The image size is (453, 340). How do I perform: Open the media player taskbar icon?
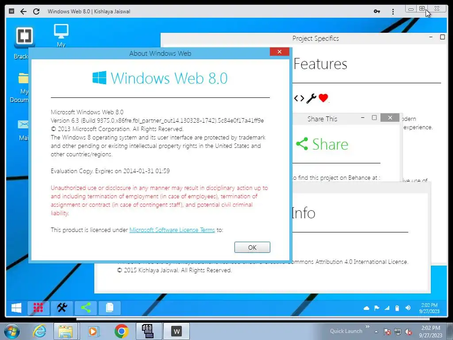pos(93,331)
